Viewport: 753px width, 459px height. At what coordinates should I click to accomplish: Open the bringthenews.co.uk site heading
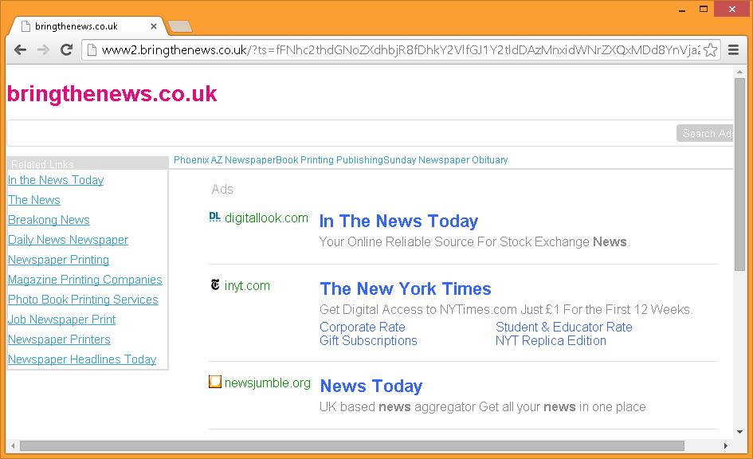(112, 93)
